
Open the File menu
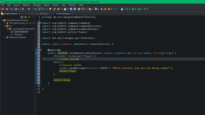[3, 5]
